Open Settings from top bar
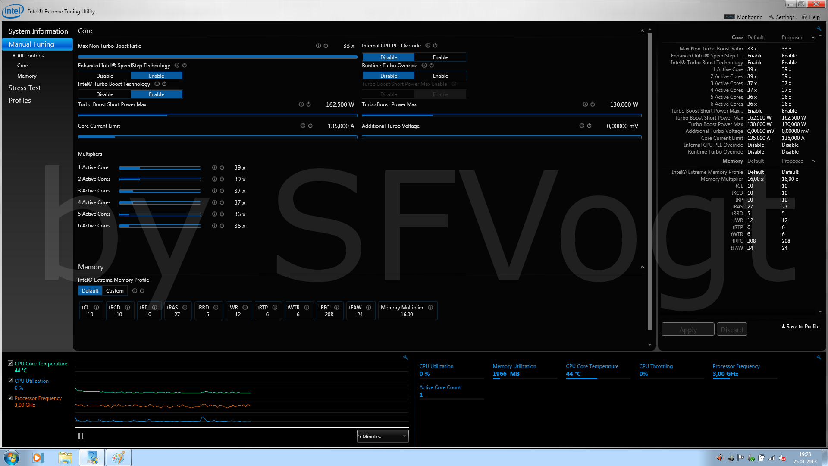This screenshot has width=828, height=466. pyautogui.click(x=781, y=17)
